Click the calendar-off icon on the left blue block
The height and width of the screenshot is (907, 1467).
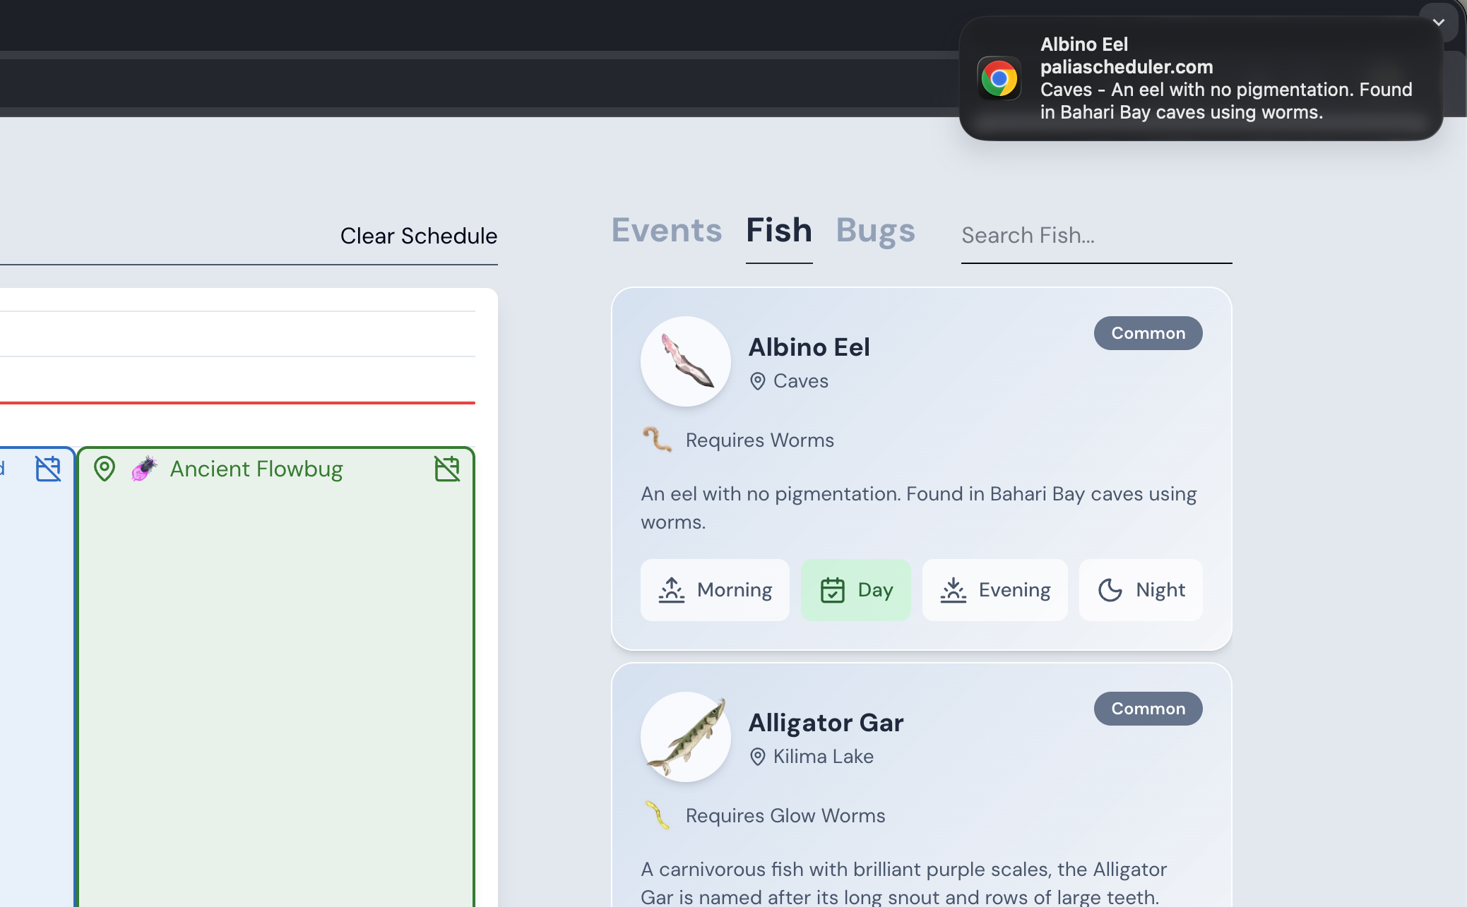[x=47, y=467]
